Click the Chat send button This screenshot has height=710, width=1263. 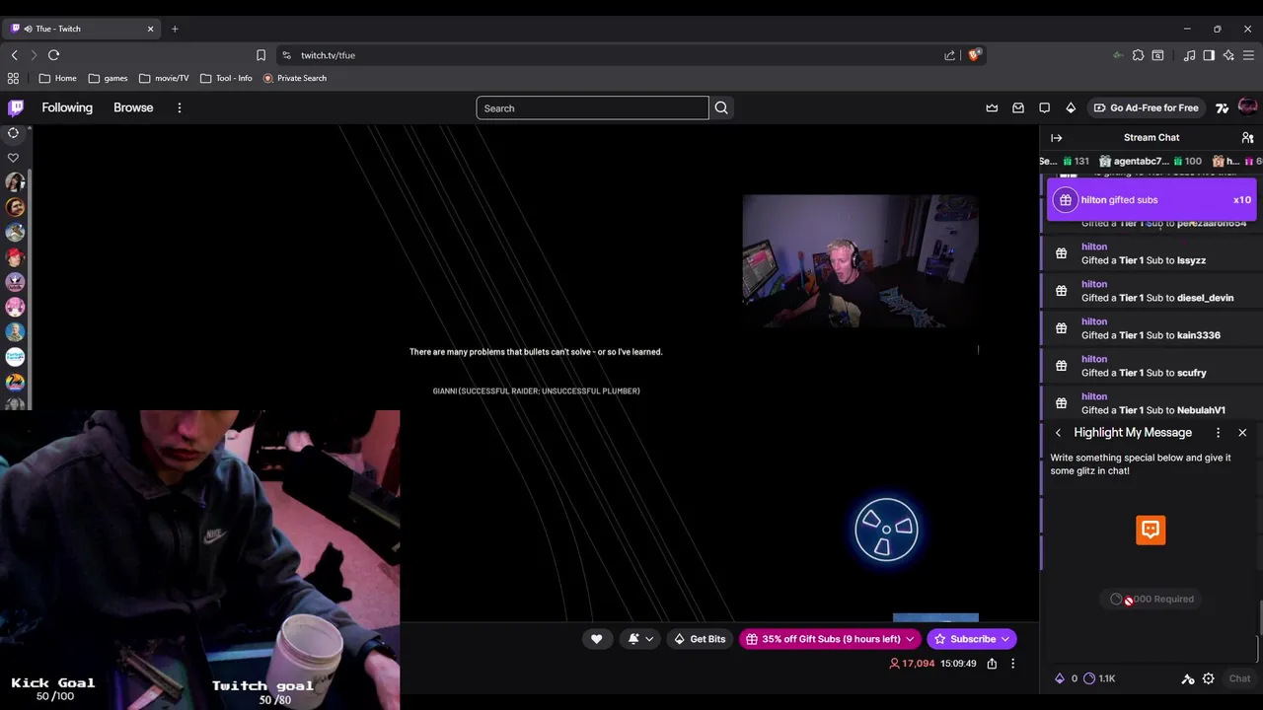point(1239,678)
